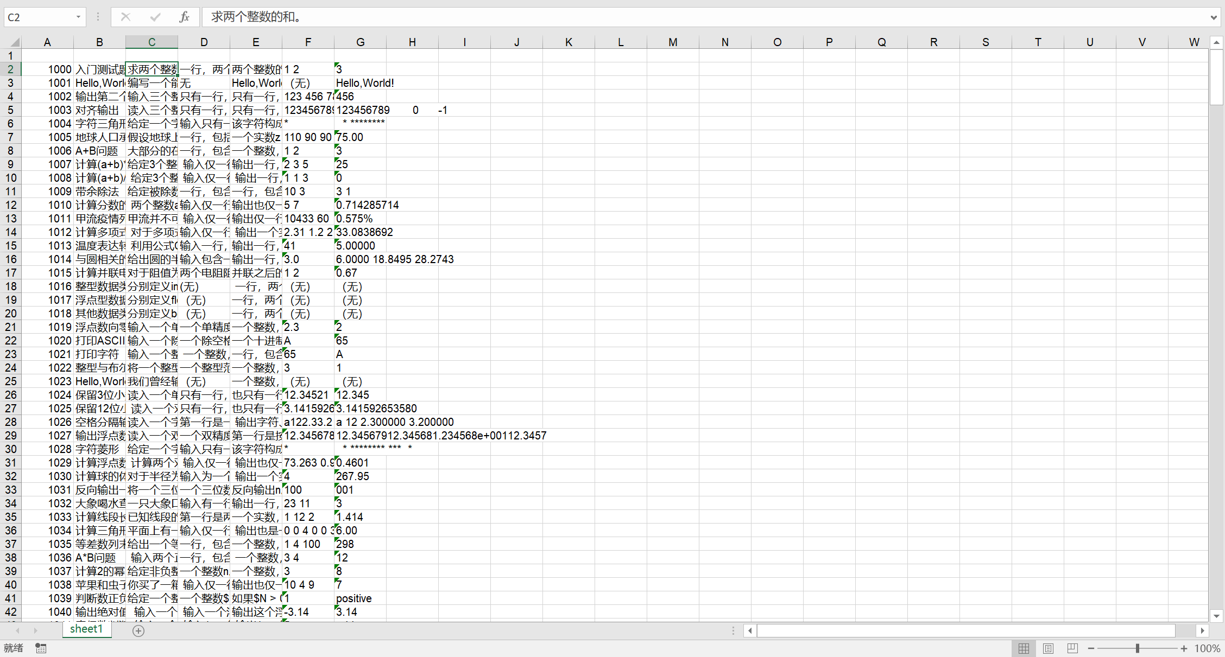The width and height of the screenshot is (1225, 657).
Task: Click the zoom out minus icon
Action: [1091, 648]
